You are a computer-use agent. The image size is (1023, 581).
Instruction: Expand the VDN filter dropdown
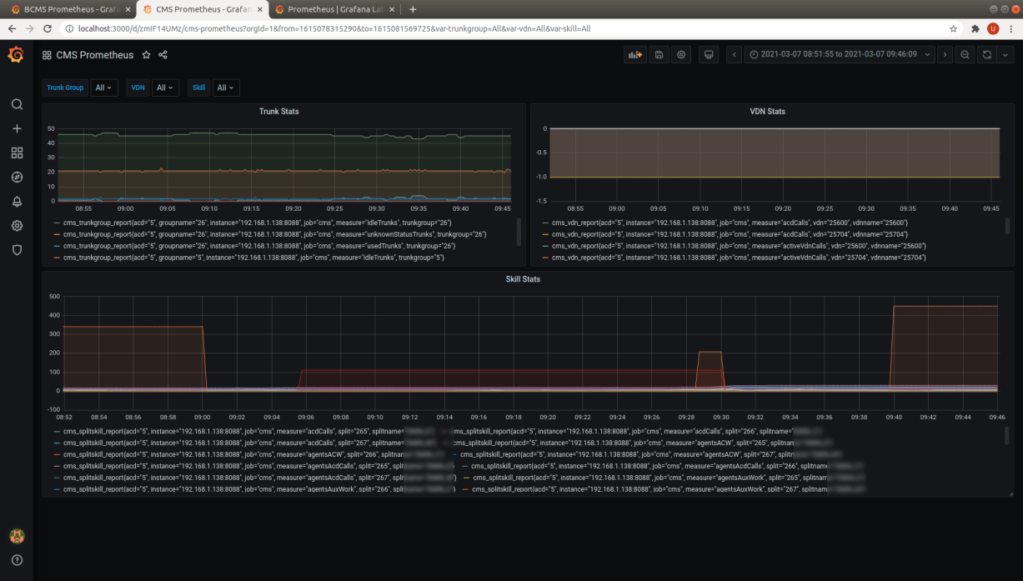tap(165, 88)
